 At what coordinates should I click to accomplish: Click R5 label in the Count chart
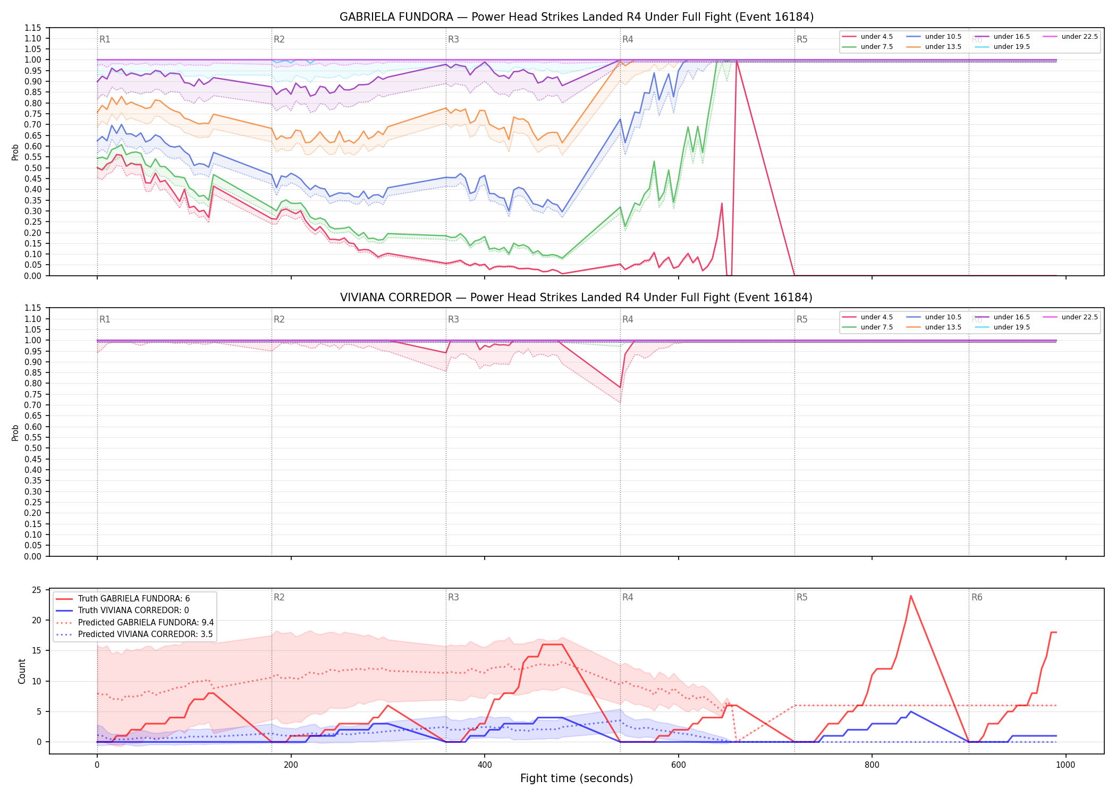802,597
